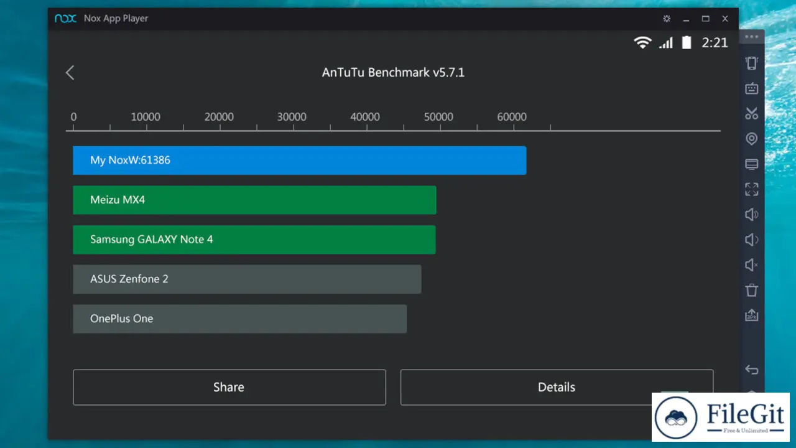Image resolution: width=796 pixels, height=448 pixels.
Task: Click the shake/rotate device icon
Action: tap(752, 63)
